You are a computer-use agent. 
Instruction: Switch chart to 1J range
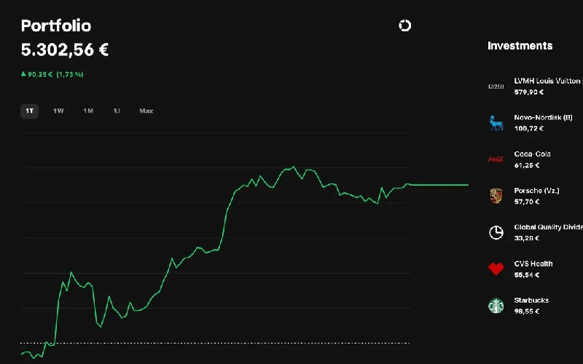click(x=117, y=111)
